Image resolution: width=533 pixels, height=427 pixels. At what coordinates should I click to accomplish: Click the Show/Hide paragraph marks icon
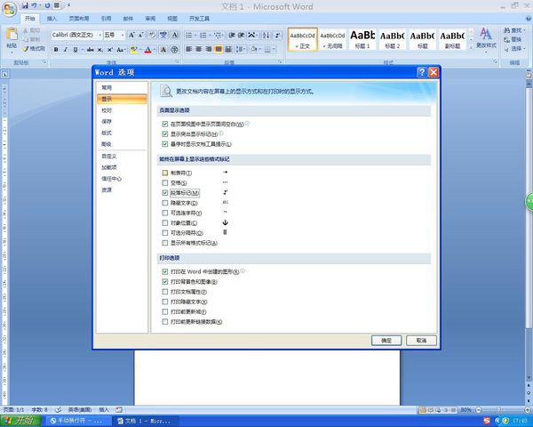(x=277, y=35)
